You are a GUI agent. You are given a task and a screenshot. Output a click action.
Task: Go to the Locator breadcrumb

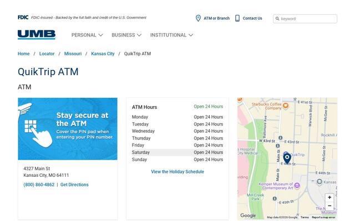[47, 54]
